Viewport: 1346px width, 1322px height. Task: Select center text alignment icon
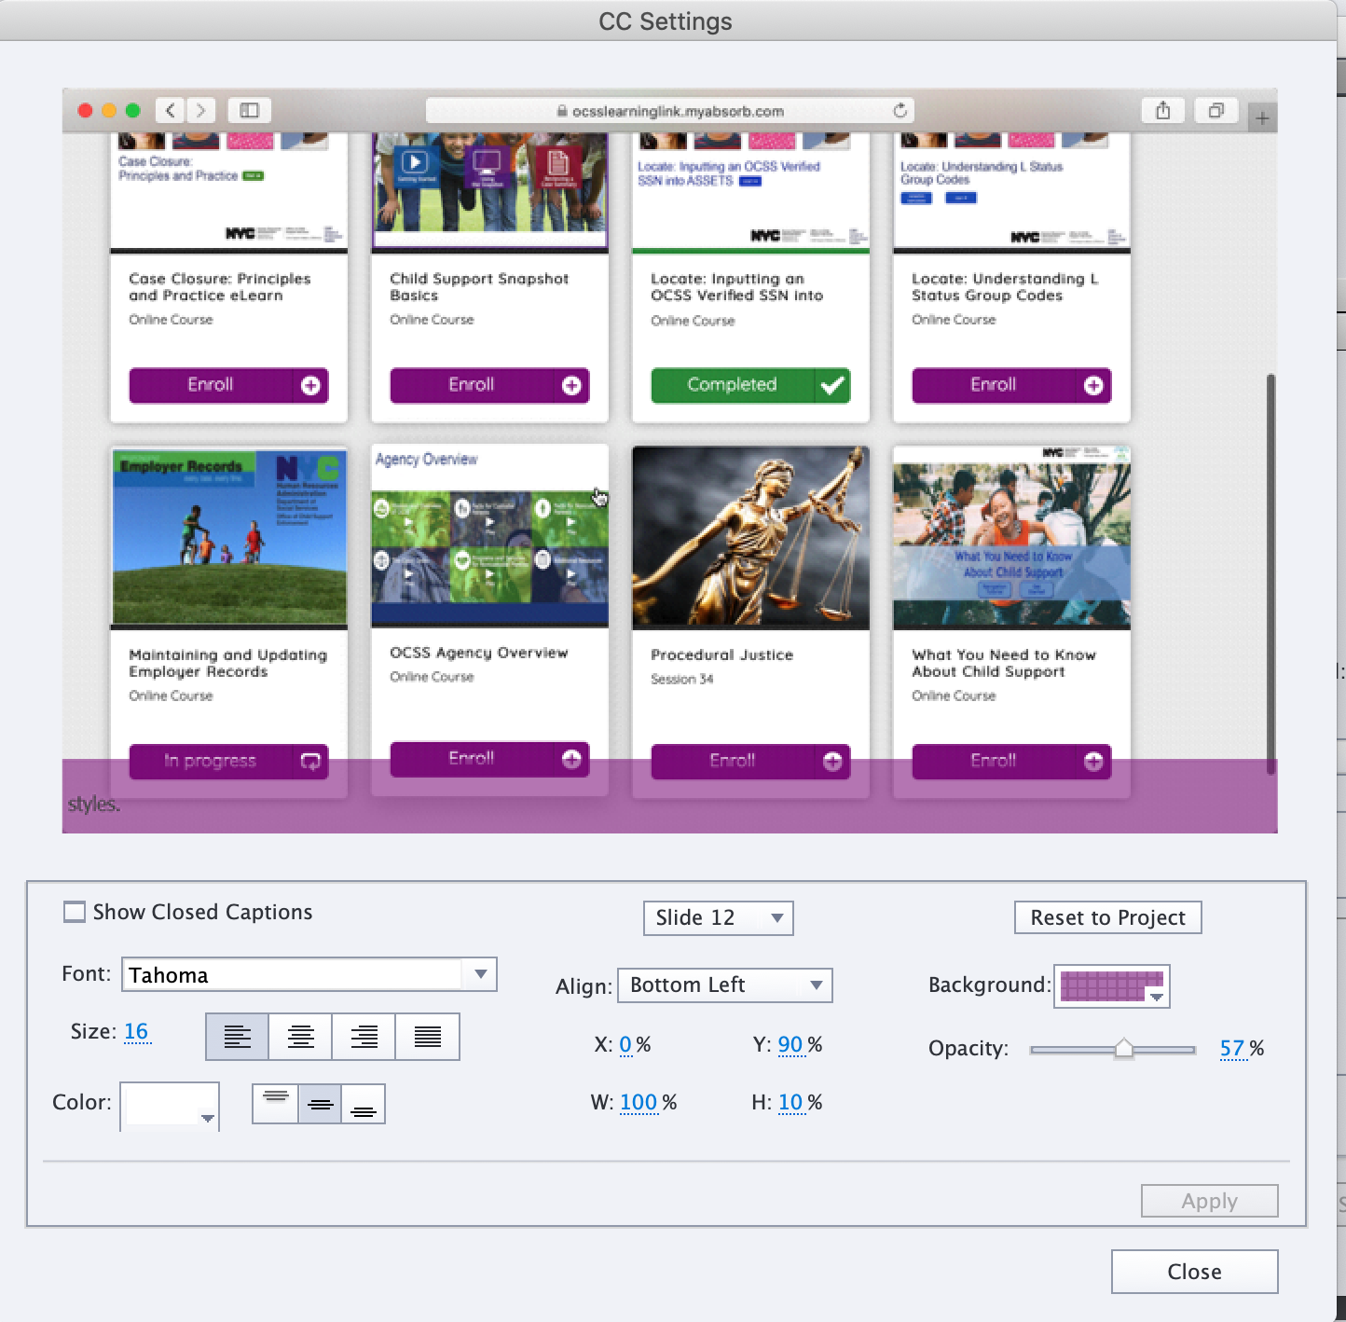point(300,1037)
